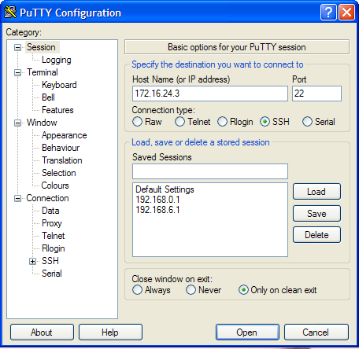Select Always for close window on exit

click(137, 290)
